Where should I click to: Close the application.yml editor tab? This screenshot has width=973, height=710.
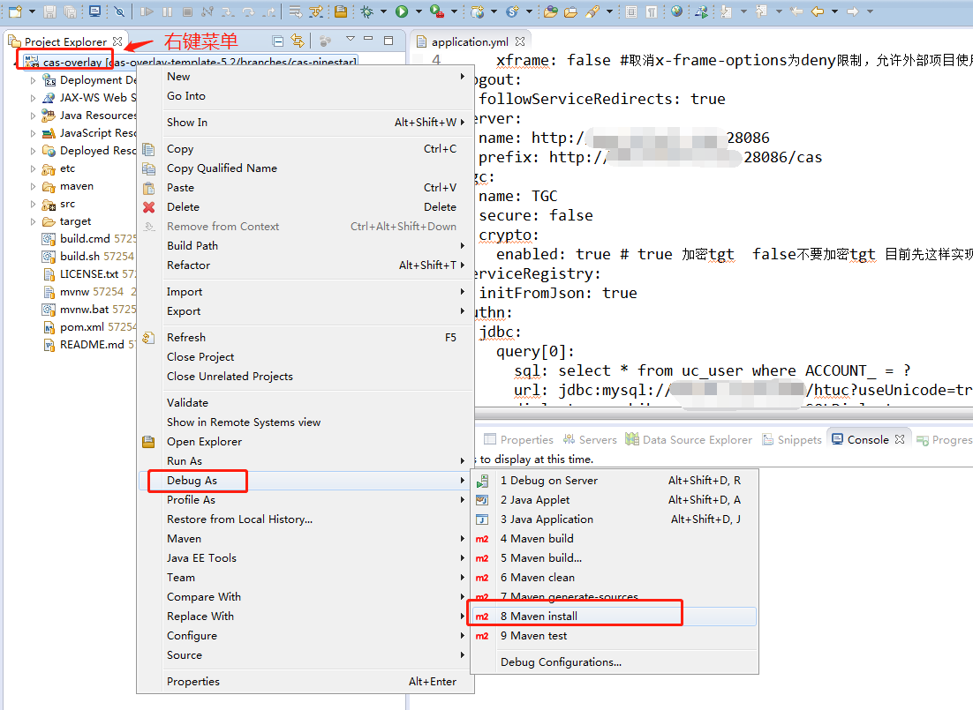tap(520, 41)
